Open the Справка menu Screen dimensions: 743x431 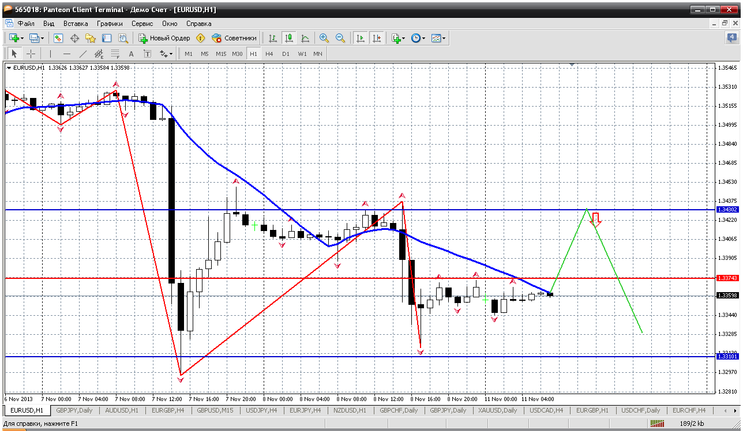pos(198,24)
